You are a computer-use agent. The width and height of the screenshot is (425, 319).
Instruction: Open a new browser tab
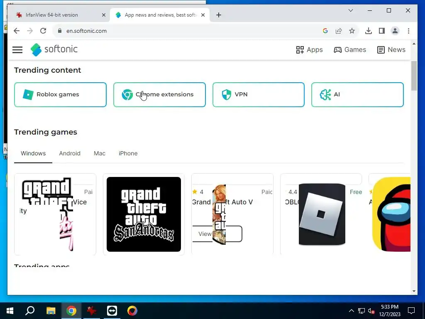(x=219, y=15)
